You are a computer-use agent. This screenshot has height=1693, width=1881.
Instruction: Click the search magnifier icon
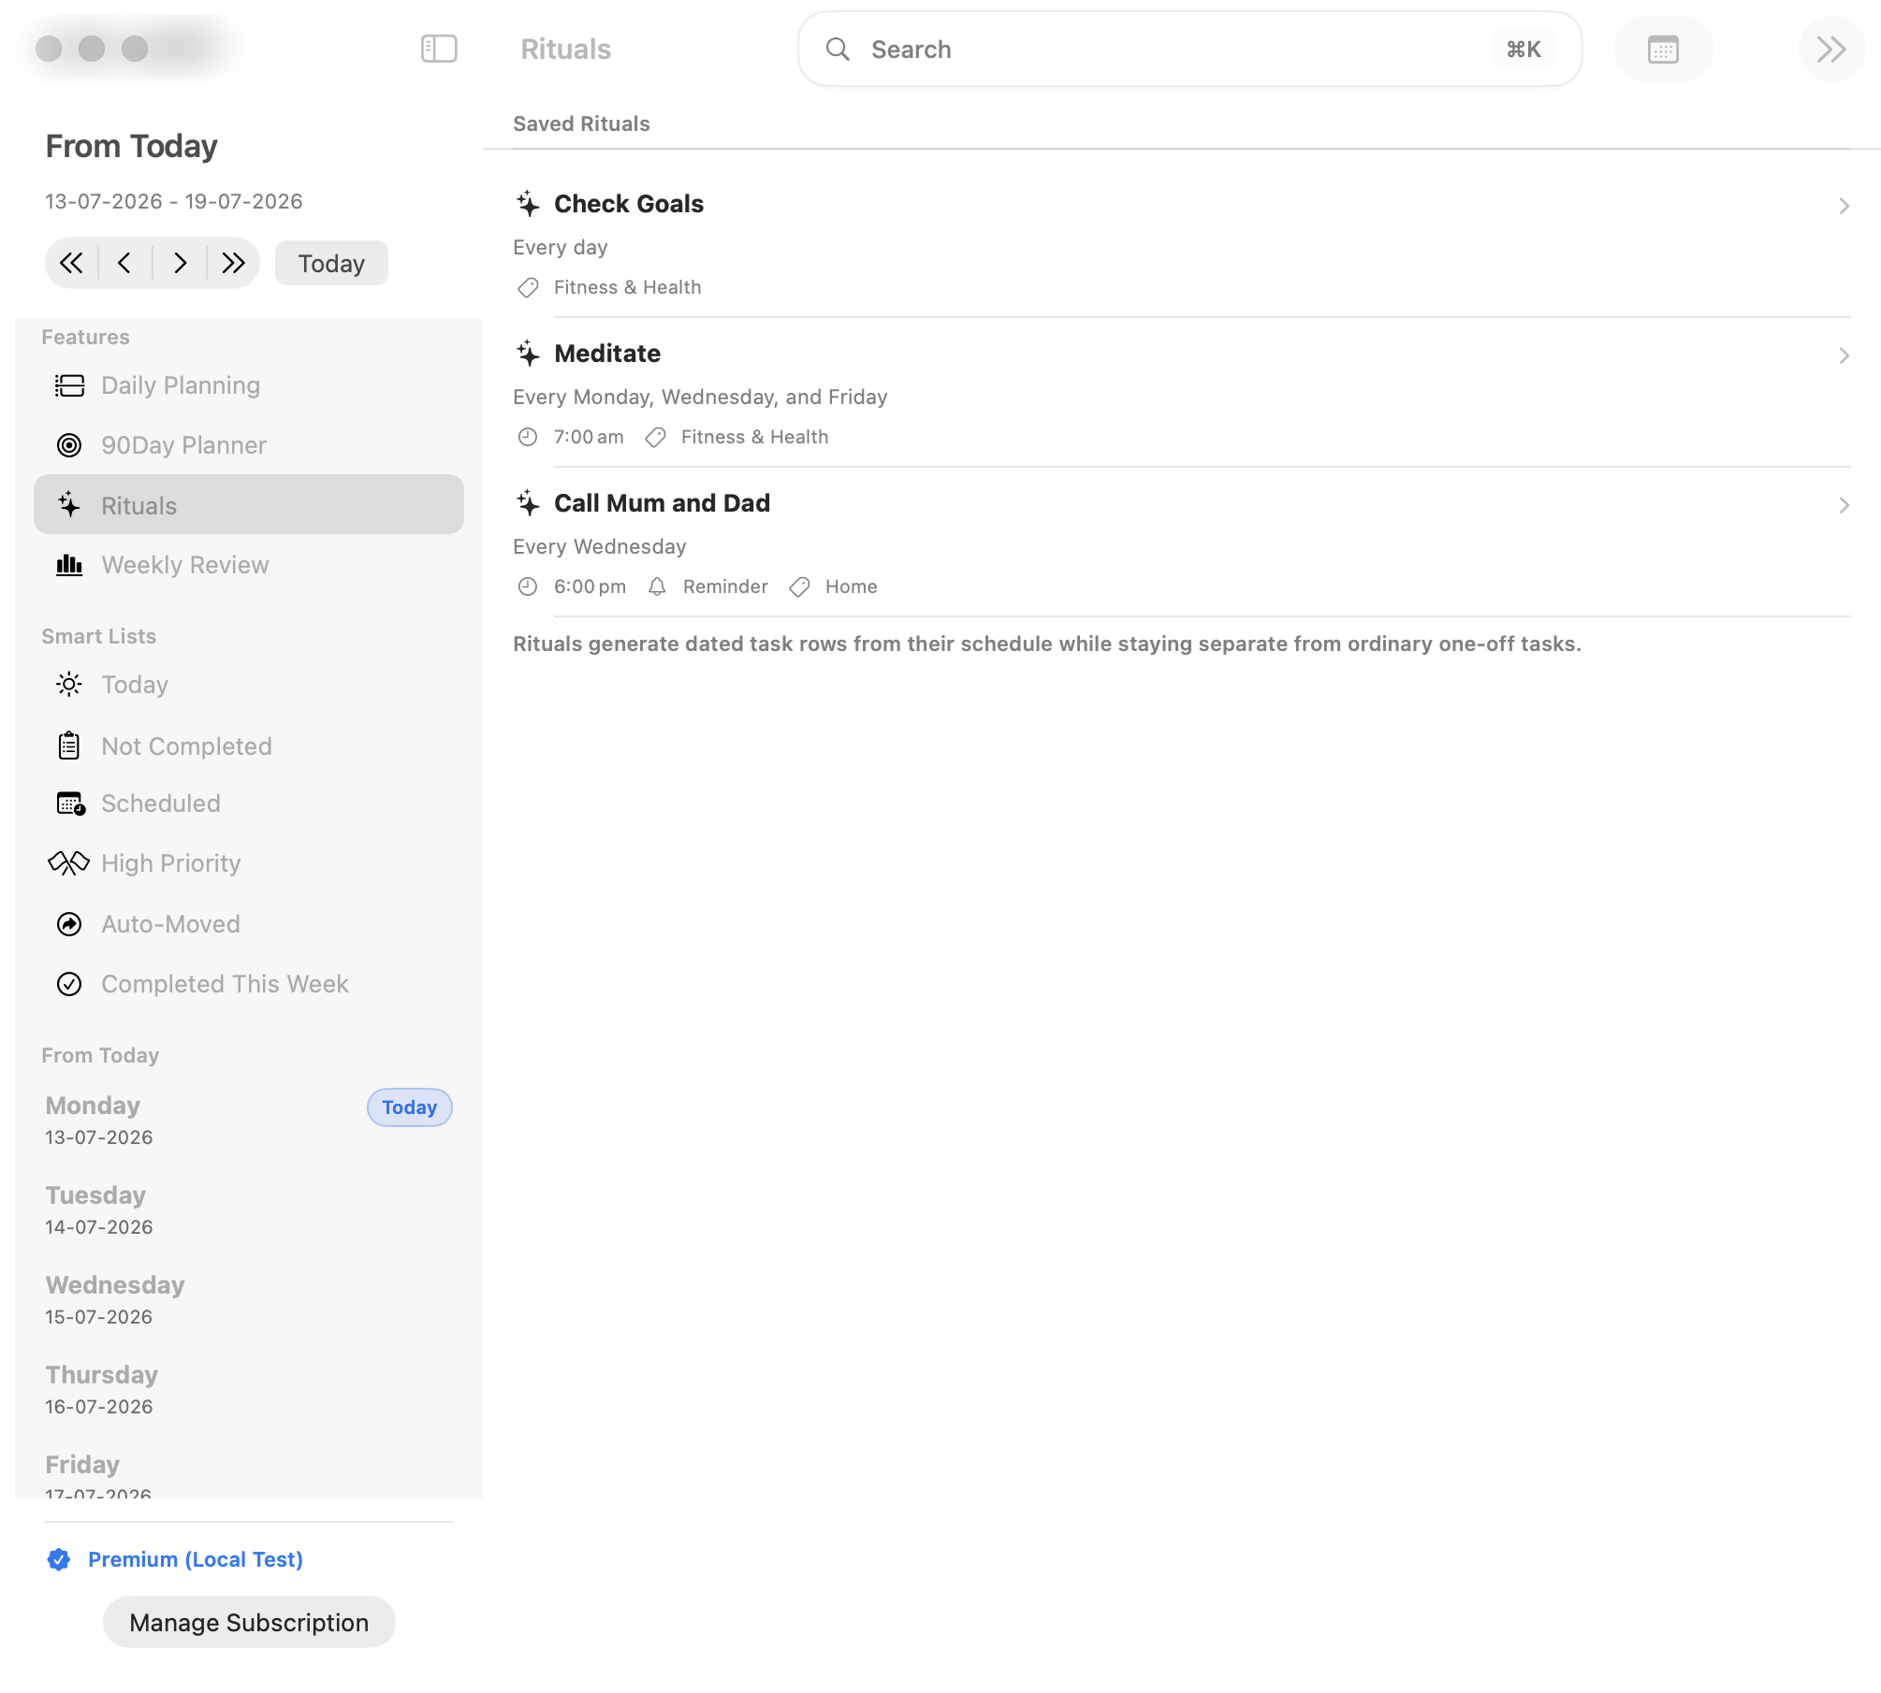click(838, 49)
